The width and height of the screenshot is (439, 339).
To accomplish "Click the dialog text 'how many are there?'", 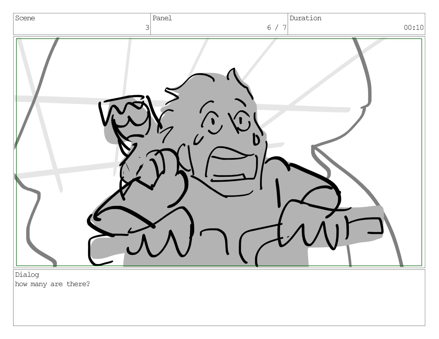I will (x=52, y=284).
